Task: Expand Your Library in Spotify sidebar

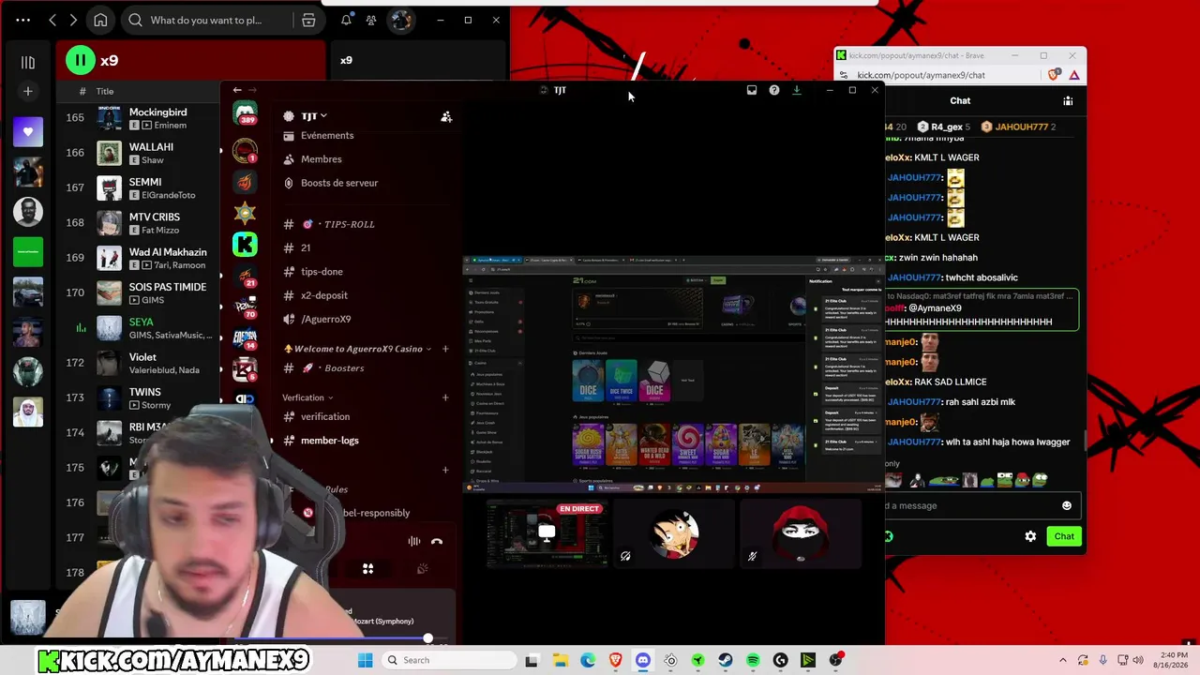Action: pos(28,62)
